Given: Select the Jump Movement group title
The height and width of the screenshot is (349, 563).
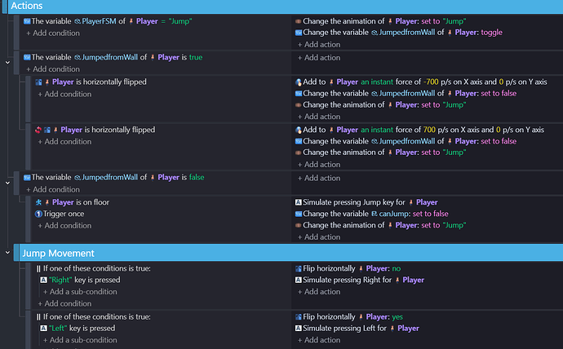Looking at the screenshot, I should click(58, 254).
